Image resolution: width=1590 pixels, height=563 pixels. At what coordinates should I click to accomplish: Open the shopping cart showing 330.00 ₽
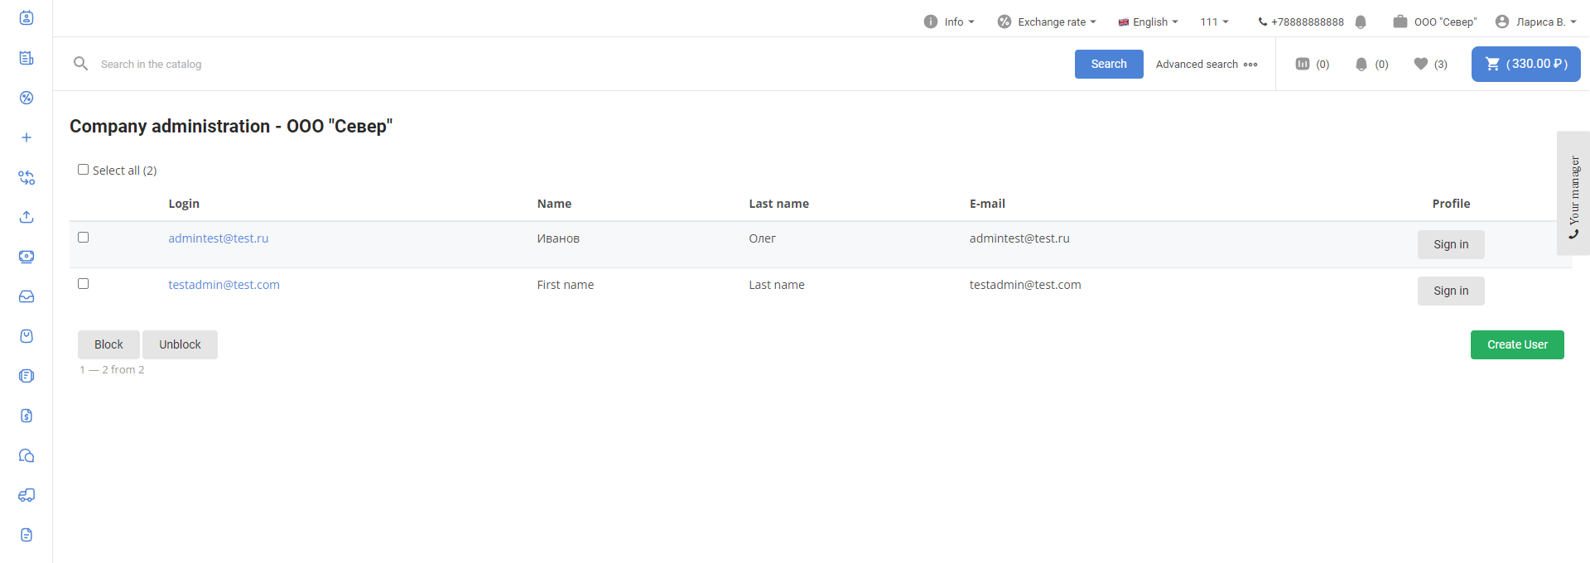coord(1525,64)
